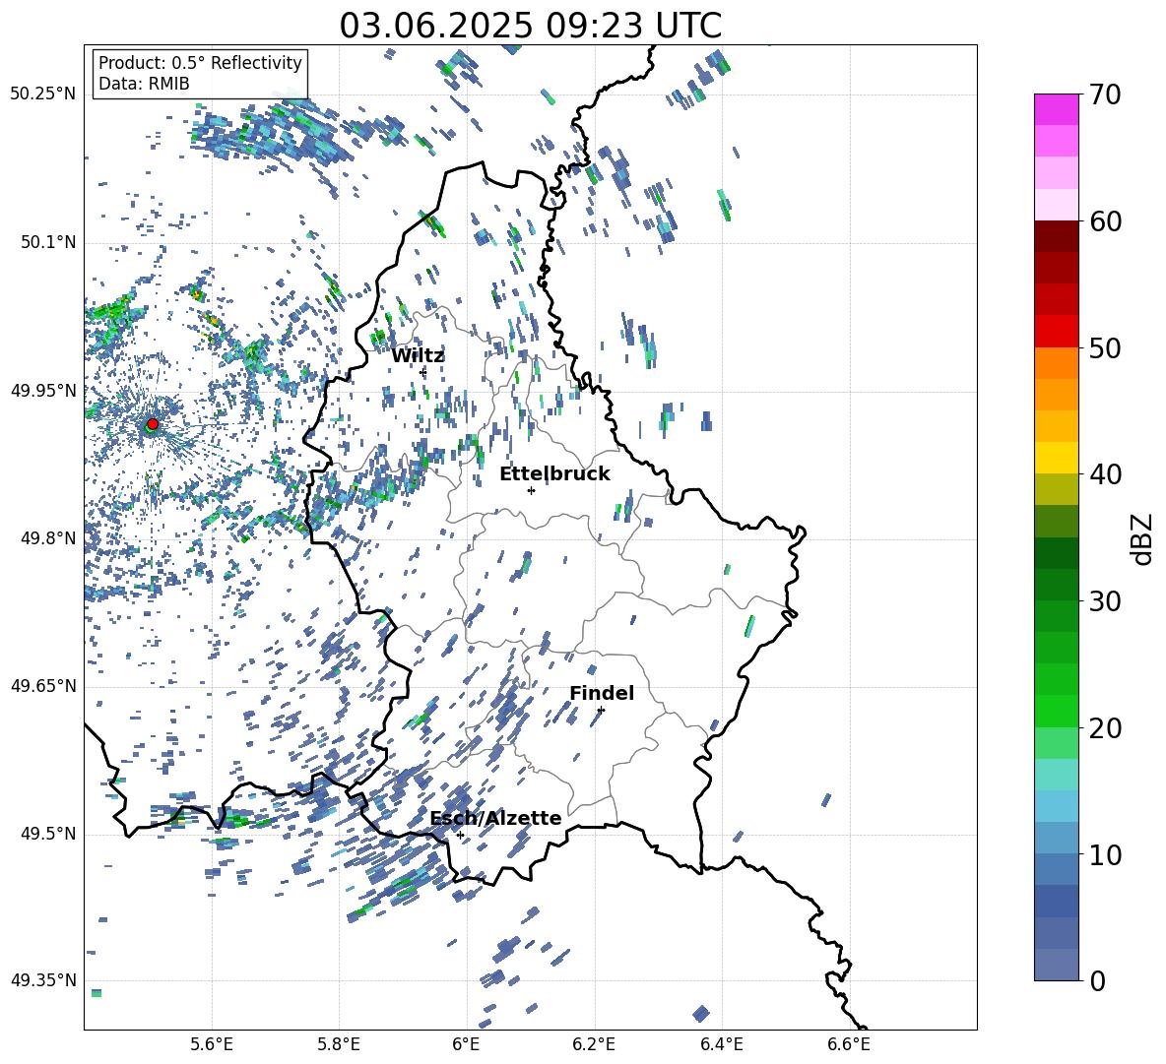Select the Findel station label
The width and height of the screenshot is (1166, 1064).
(x=602, y=693)
